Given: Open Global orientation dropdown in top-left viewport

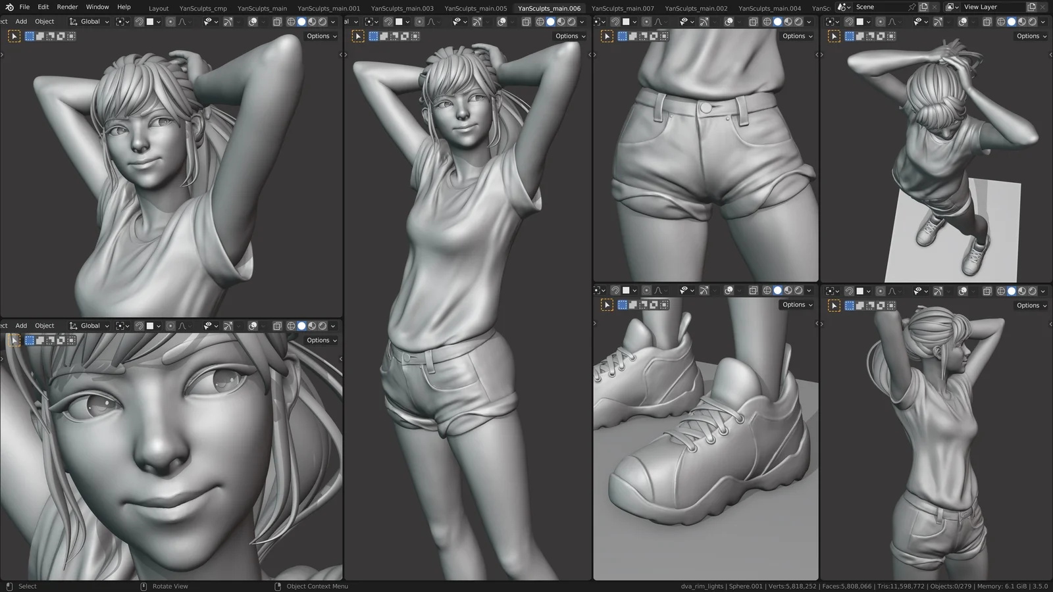Looking at the screenshot, I should [x=90, y=22].
